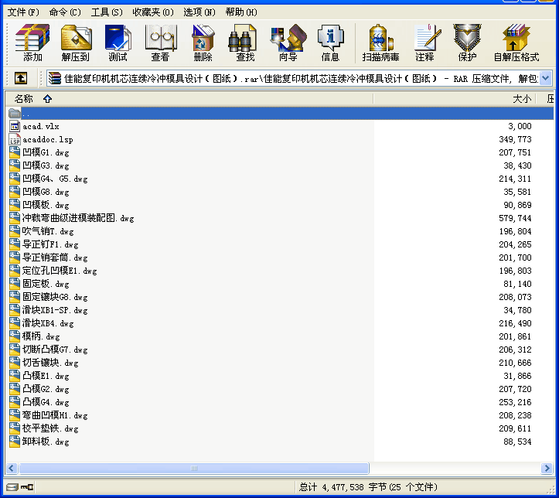
Task: Select file 凹模G8.dwg
Action: 46,192
